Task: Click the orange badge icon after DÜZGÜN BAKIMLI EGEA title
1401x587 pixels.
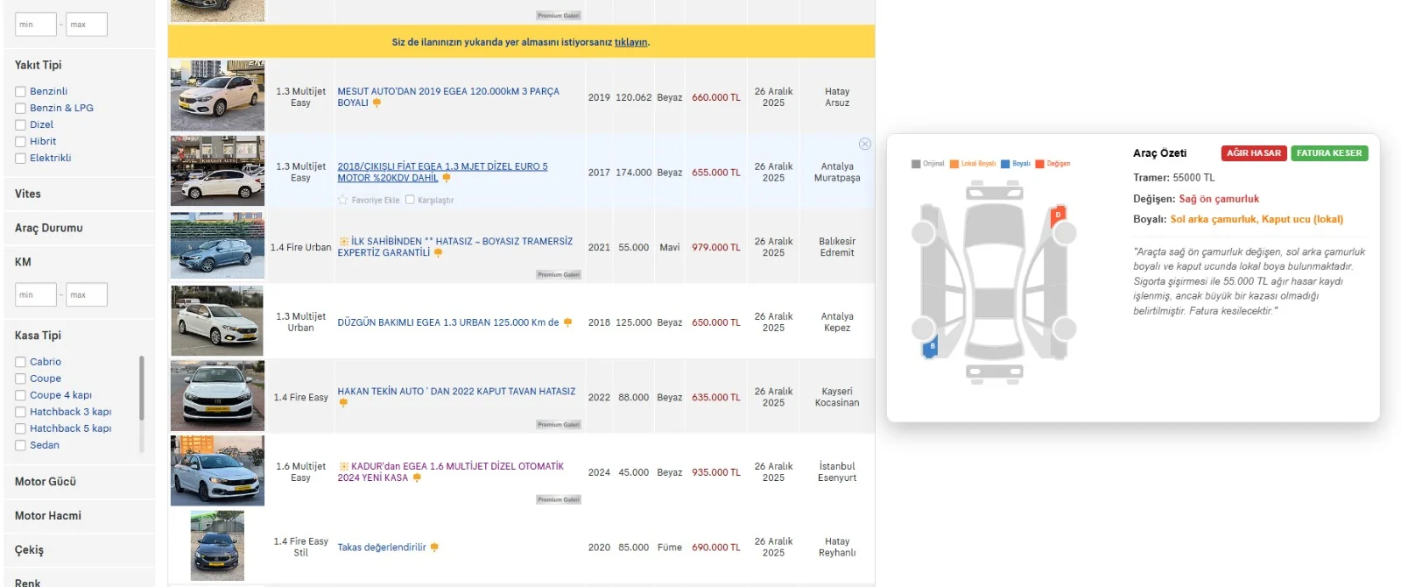Action: [567, 322]
